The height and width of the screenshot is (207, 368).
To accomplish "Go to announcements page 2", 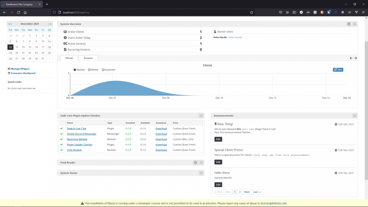I will (240, 192).
